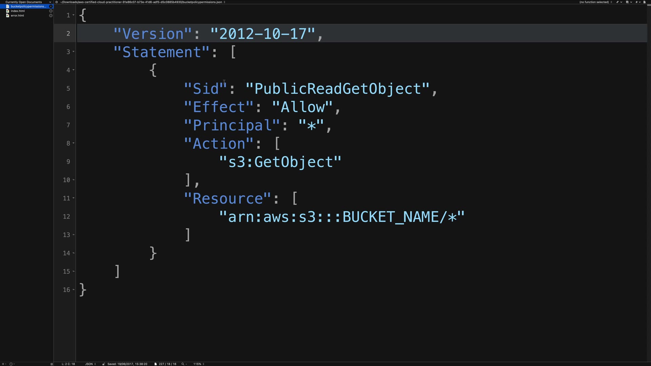This screenshot has width=651, height=366.
Task: Open the function selection popup
Action: coord(595,2)
